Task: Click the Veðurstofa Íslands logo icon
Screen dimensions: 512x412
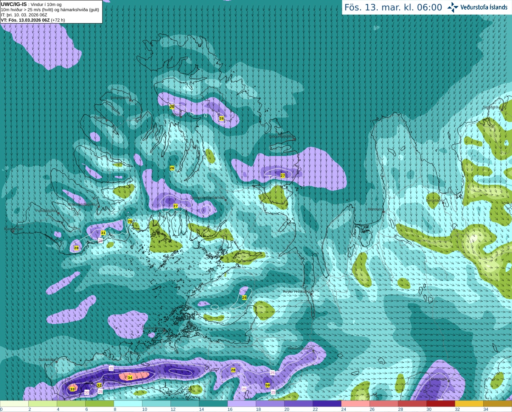Action: (453, 7)
